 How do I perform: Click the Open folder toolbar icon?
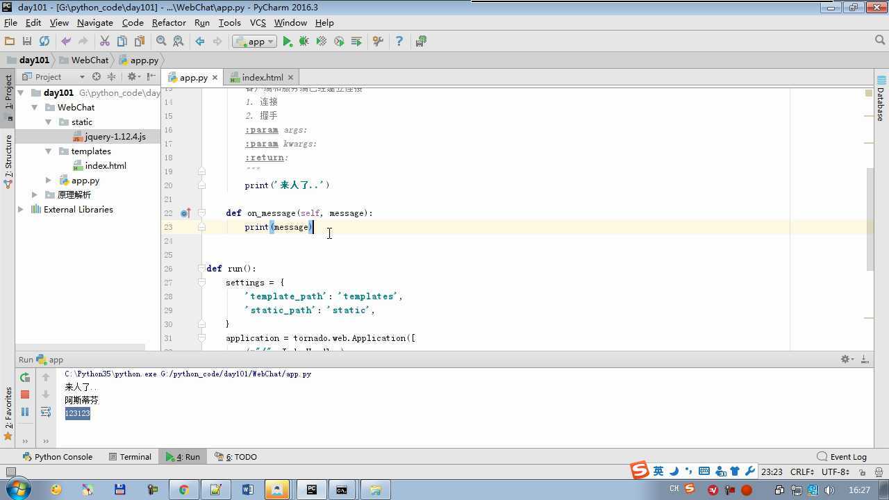[10, 42]
